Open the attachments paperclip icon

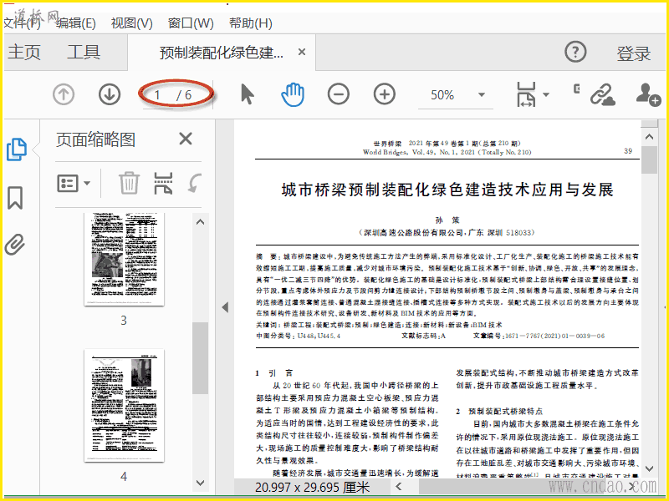tap(15, 245)
